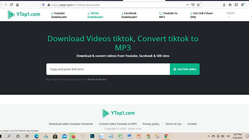Viewport: 249px width, 140px height.
Task: Click the paste link input field
Action: click(108, 69)
